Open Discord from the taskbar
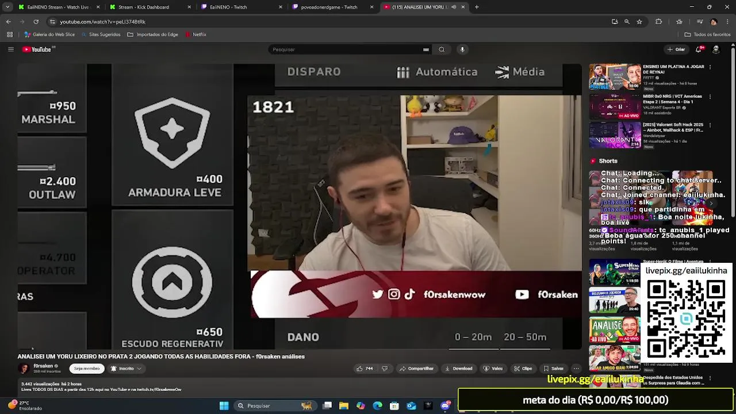 tap(445, 406)
